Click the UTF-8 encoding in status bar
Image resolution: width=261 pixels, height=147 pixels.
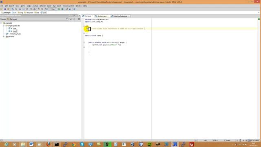[215, 140]
